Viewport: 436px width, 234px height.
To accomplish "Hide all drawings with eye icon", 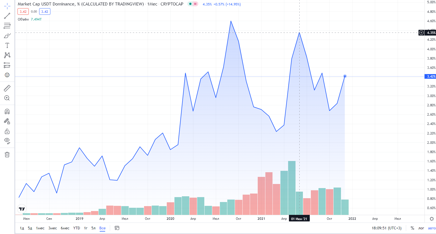I will coord(7,141).
